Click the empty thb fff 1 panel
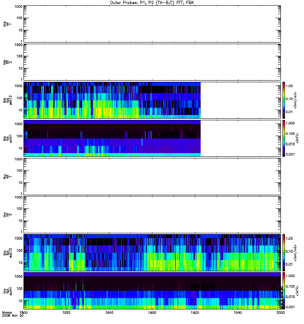Viewport: 304px width, 324px height. coord(152,24)
